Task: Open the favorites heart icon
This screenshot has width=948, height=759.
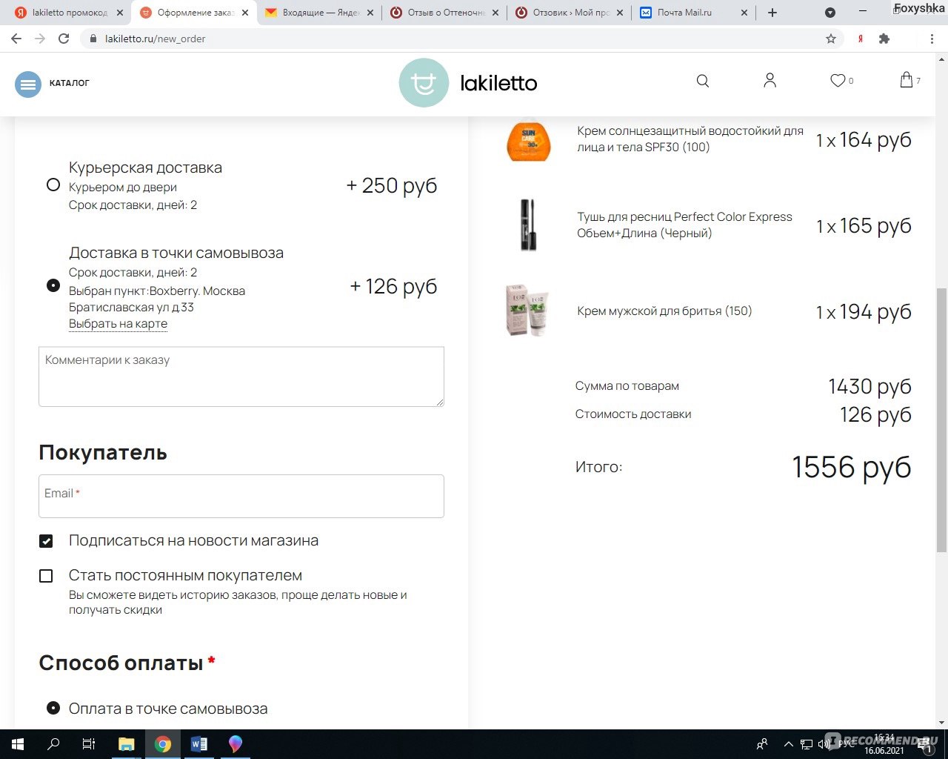Action: [x=838, y=81]
